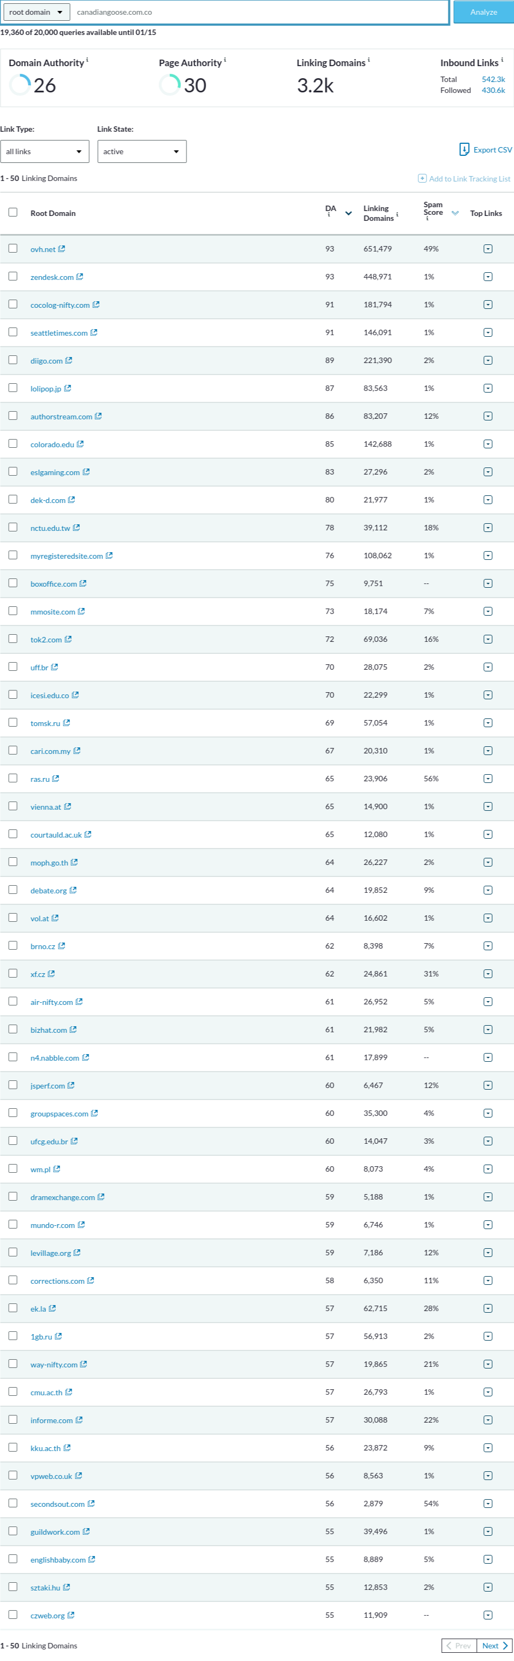Click Domain Authority info icon
This screenshot has width=514, height=1661.
[87, 60]
